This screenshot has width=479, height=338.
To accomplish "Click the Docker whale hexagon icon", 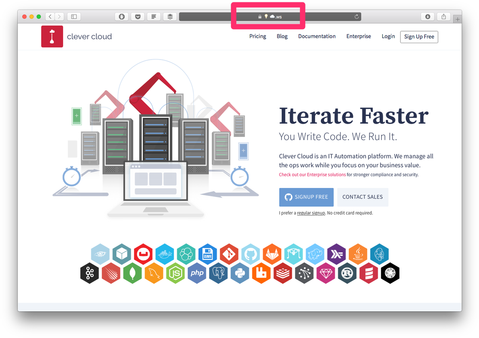I will pyautogui.click(x=165, y=254).
